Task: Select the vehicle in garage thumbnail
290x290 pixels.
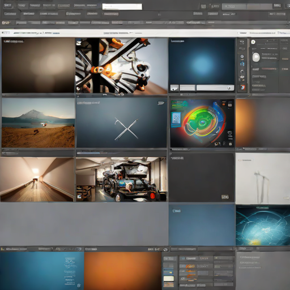Action: click(x=121, y=180)
